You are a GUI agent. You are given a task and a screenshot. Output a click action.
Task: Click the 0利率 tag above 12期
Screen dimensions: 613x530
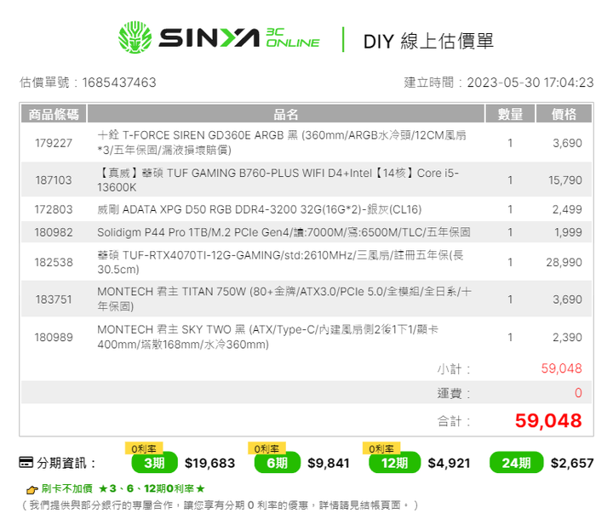381,448
